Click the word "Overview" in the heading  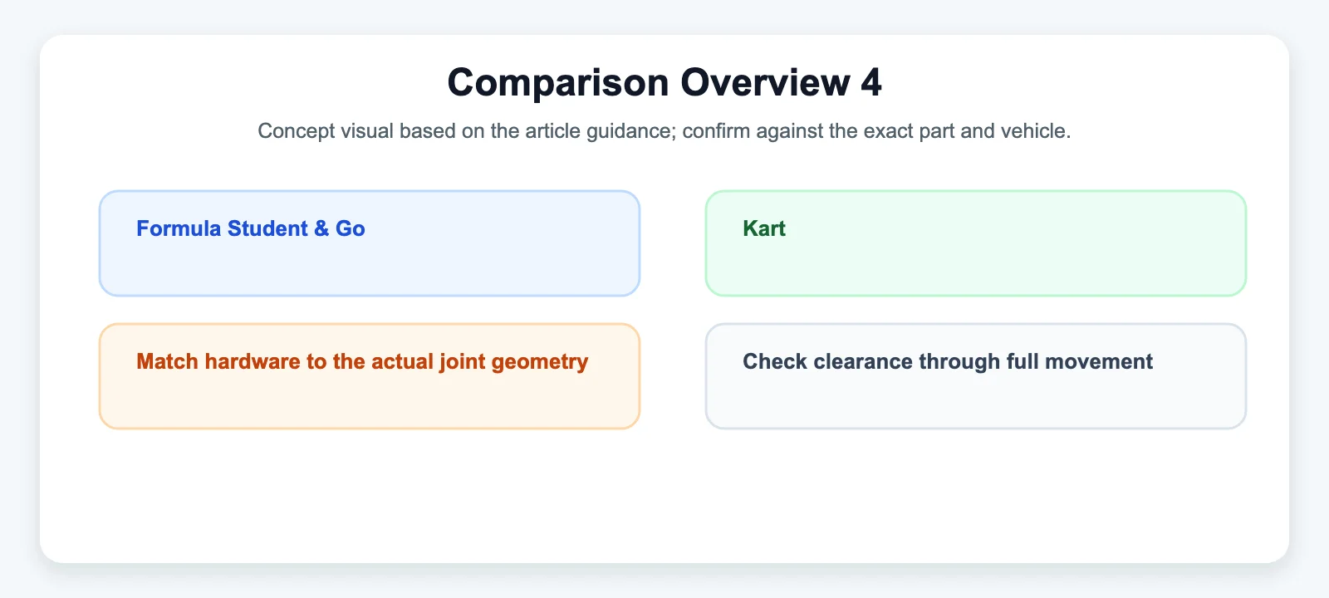coord(765,82)
